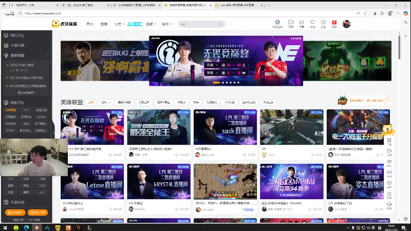
Task: Click the floating heart icon on right panel
Action: coord(389,163)
